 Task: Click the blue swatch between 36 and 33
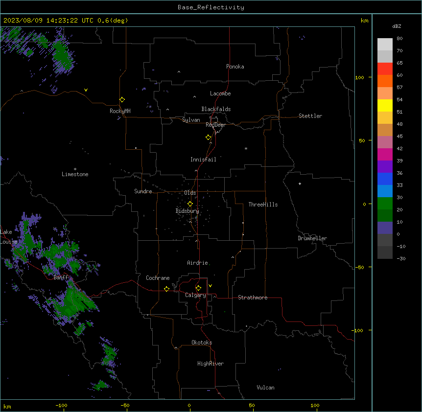pyautogui.click(x=385, y=179)
